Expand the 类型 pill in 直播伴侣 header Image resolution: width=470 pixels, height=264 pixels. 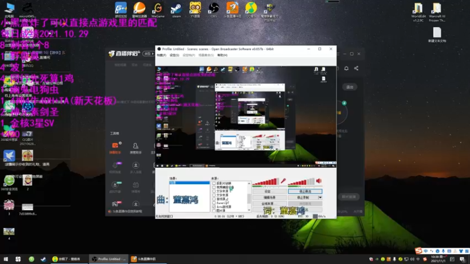(x=149, y=53)
